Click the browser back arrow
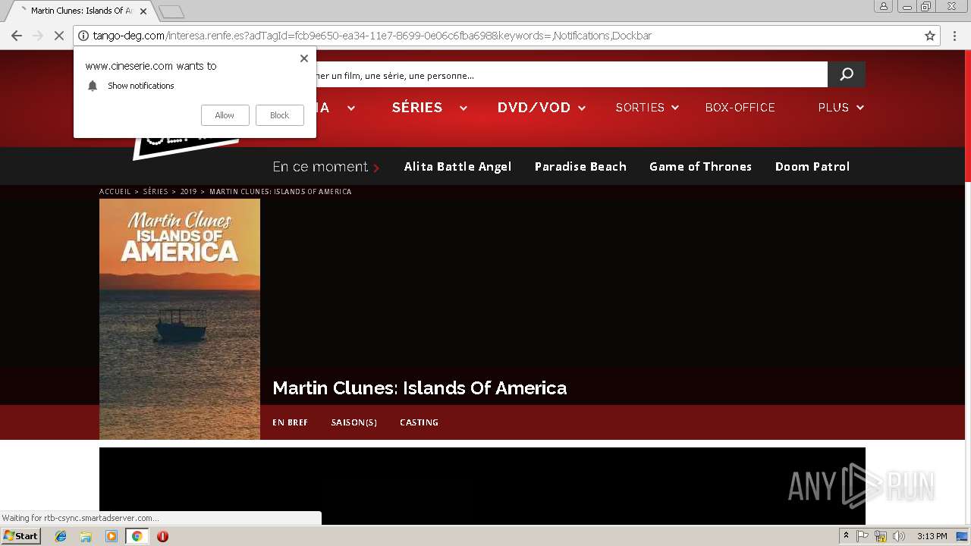The height and width of the screenshot is (546, 971). pos(17,36)
